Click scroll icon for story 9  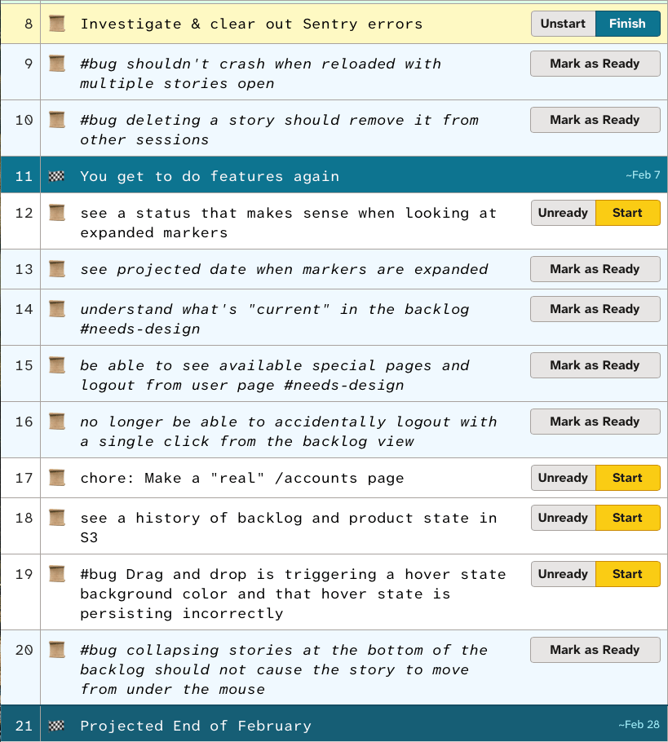[x=56, y=64]
